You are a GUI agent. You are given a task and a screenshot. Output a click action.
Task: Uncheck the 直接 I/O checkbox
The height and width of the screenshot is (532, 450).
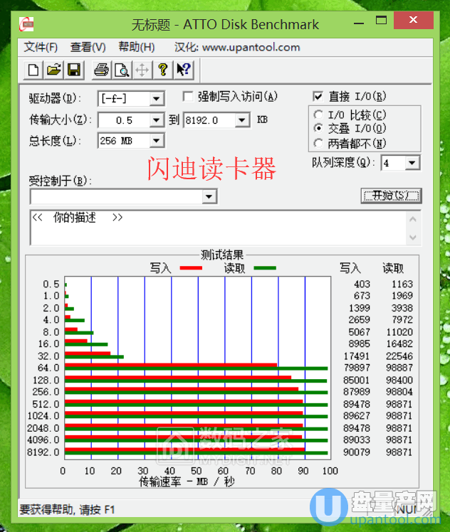click(x=318, y=97)
